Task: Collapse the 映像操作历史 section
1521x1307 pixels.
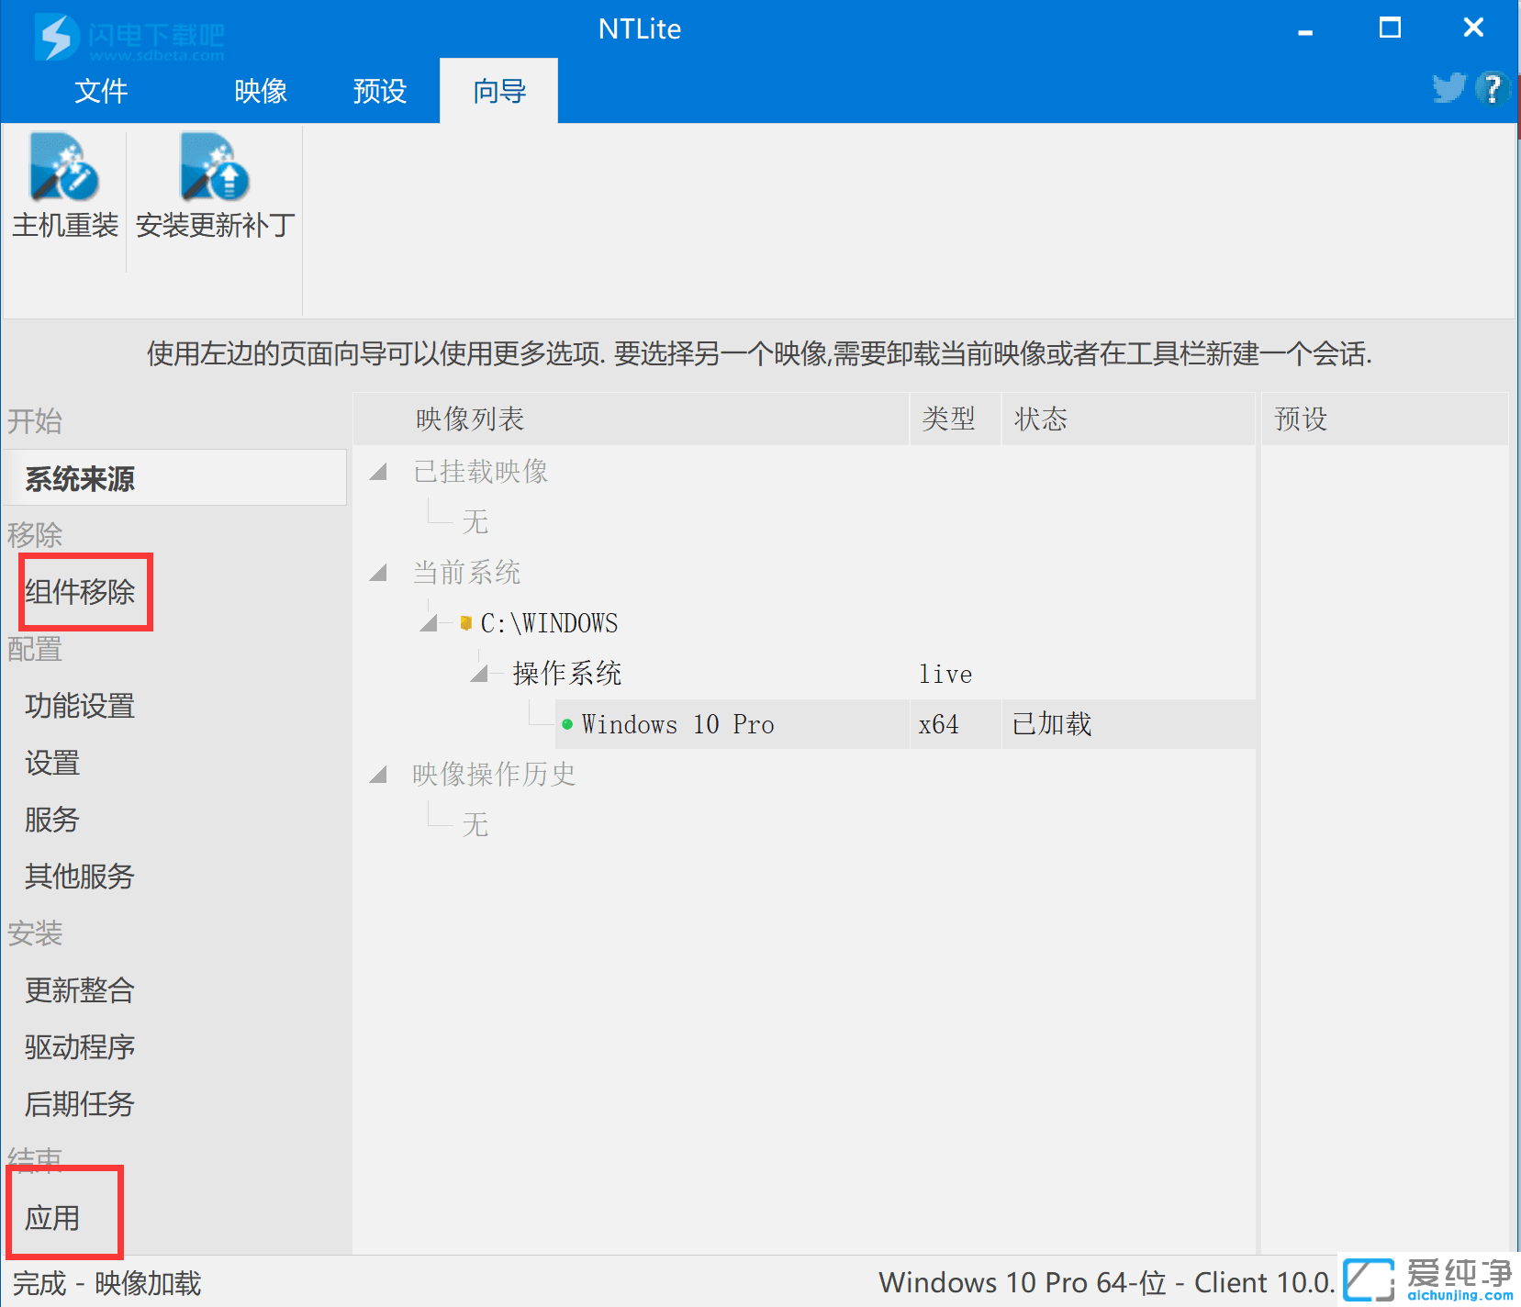Action: point(377,774)
